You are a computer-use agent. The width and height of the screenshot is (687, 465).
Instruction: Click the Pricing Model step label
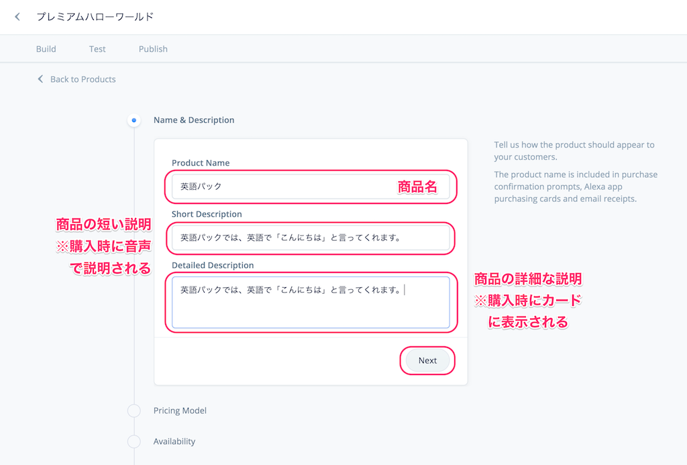(180, 410)
